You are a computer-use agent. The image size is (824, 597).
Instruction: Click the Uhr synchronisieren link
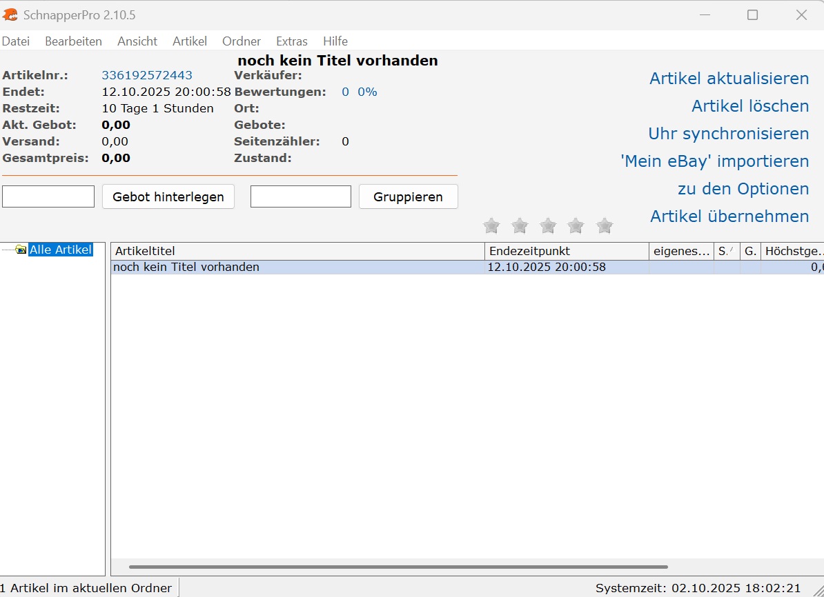pyautogui.click(x=728, y=134)
